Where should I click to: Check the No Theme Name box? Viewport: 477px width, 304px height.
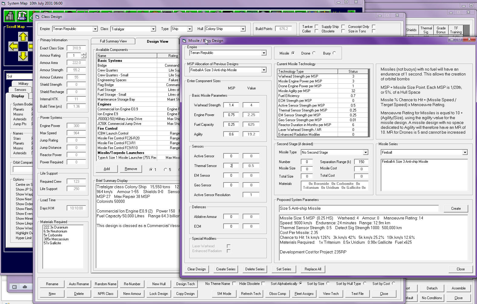[x=234, y=284]
